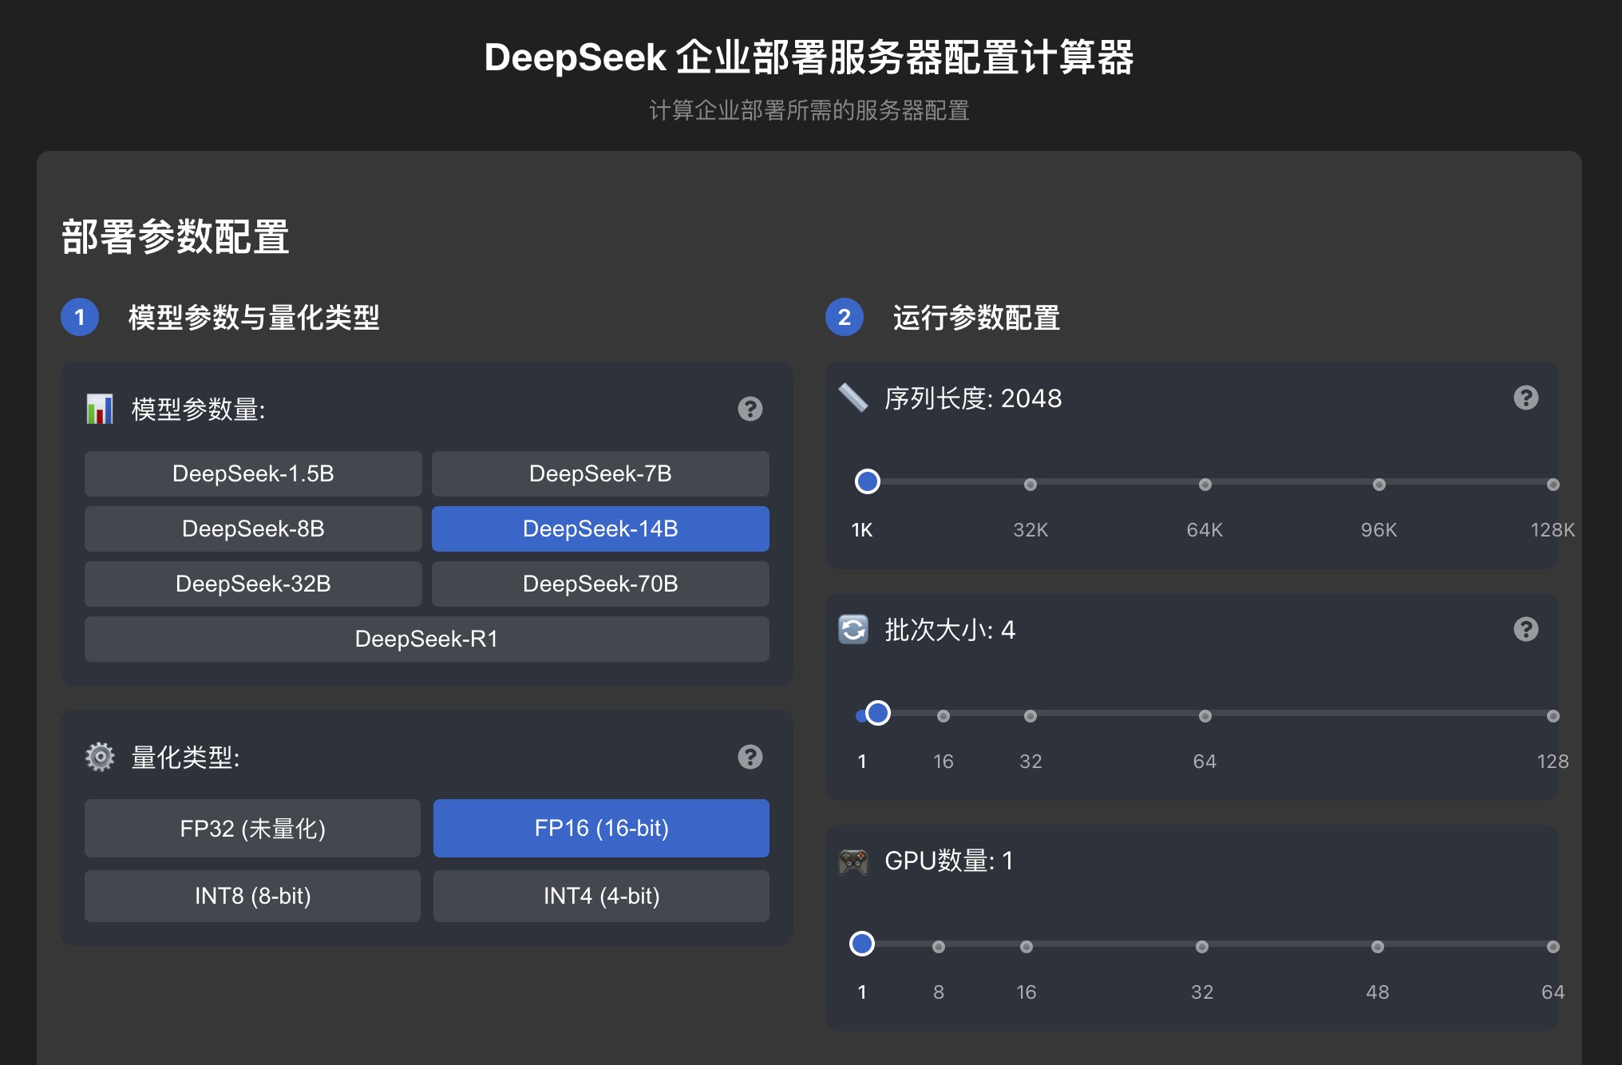
Task: Select the DeepSeek-70B model
Action: 600,584
